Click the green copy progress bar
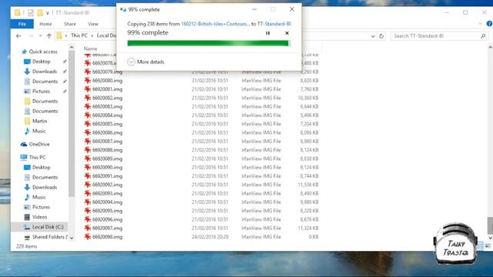The width and height of the screenshot is (493, 277). coord(208,43)
